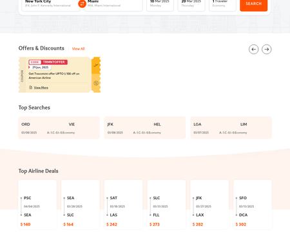Open JFK to LAX $282 deal

[x=209, y=204]
